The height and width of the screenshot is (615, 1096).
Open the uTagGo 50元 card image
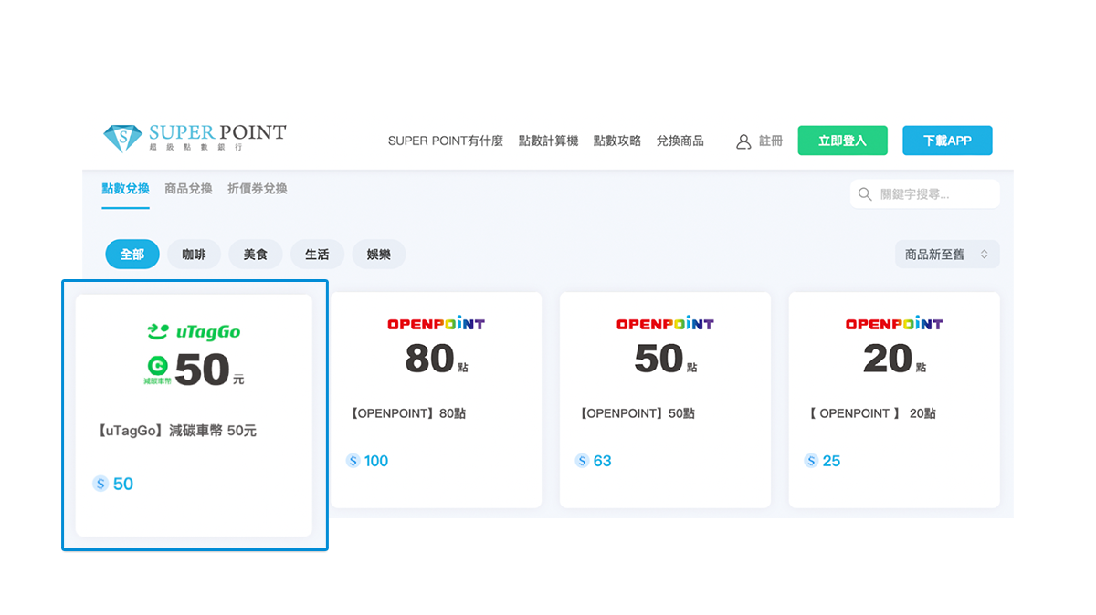coord(194,354)
